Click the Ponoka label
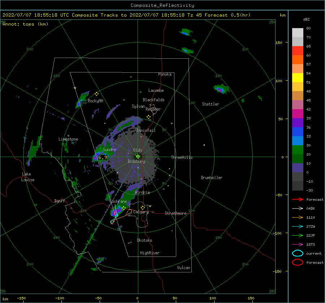This screenshot has height=303, width=325. 165,74
